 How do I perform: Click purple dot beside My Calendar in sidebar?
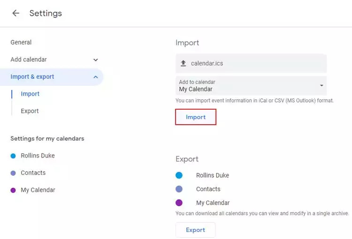(13, 190)
